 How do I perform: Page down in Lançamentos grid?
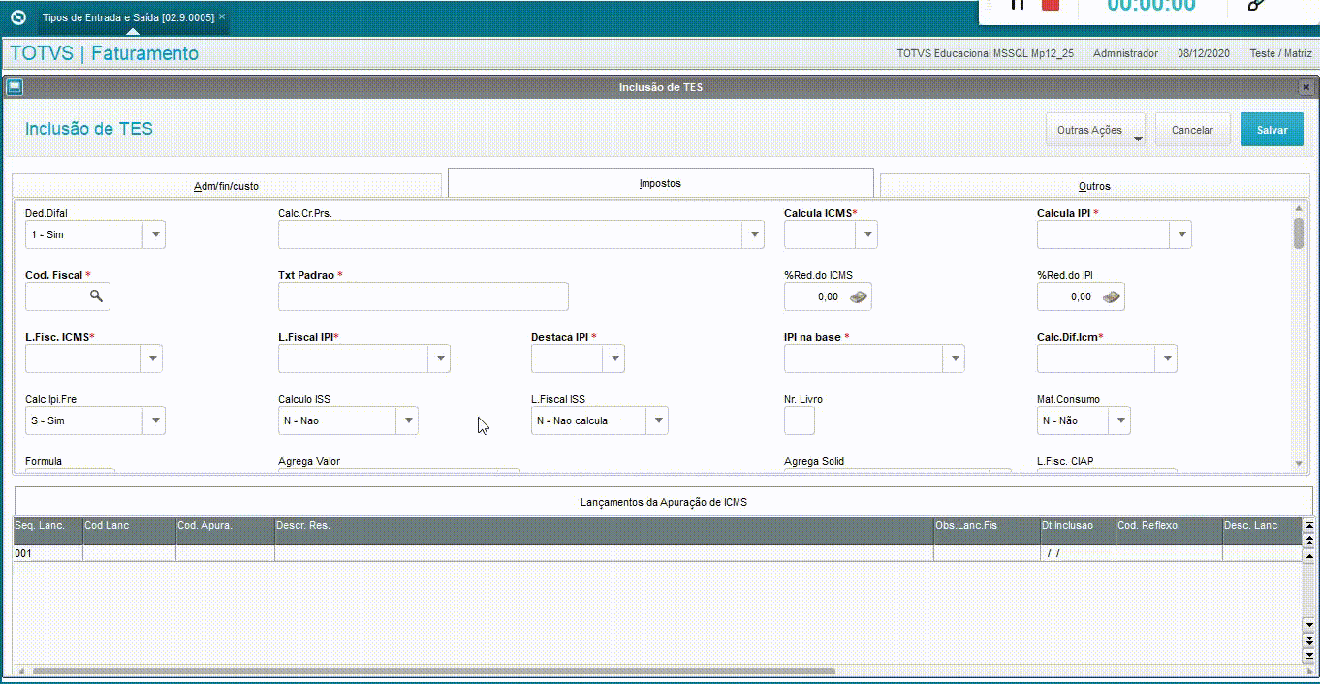click(x=1309, y=640)
